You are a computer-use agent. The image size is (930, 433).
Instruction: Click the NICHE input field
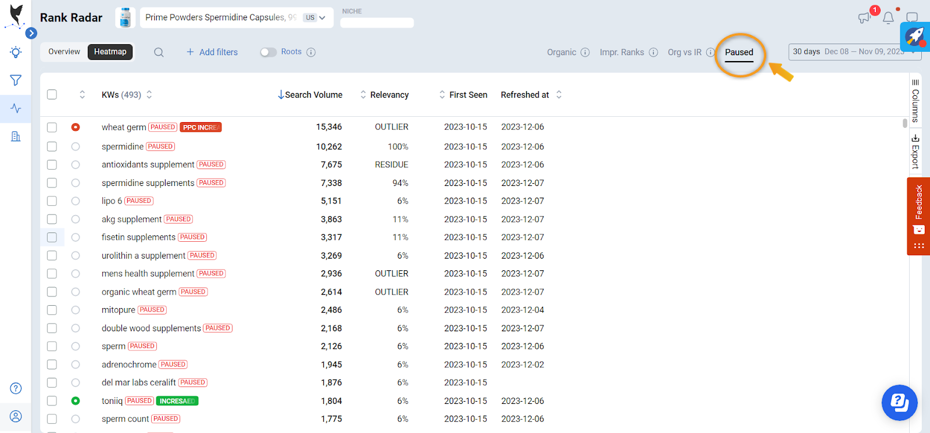click(x=377, y=23)
